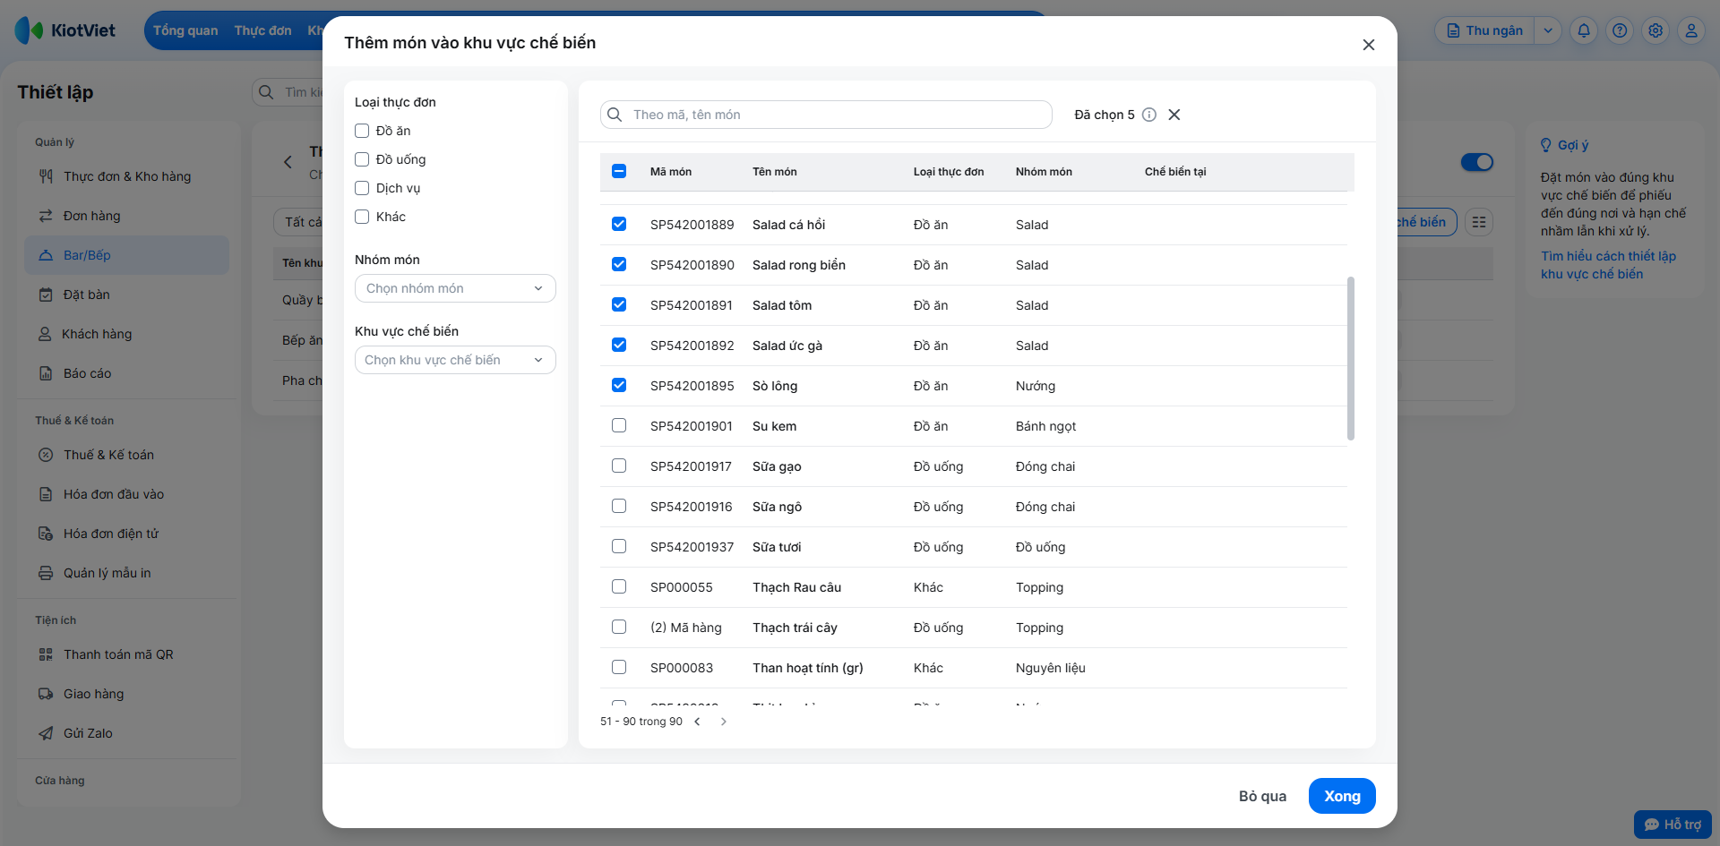Go to next page of items
Image resolution: width=1720 pixels, height=846 pixels.
pos(724,722)
